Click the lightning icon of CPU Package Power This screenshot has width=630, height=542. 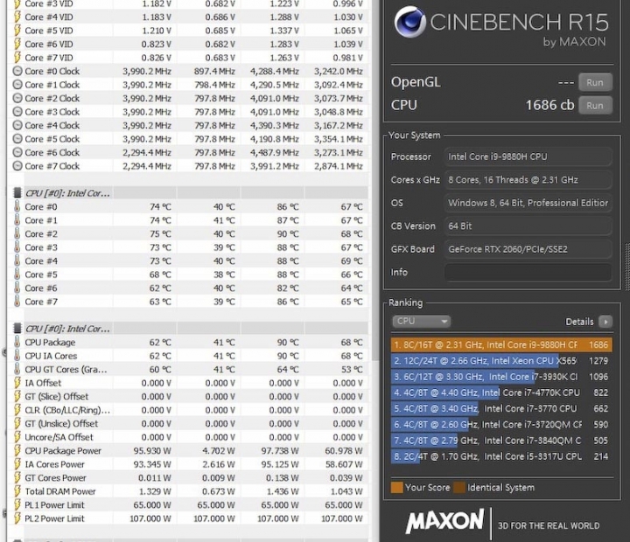click(x=17, y=451)
